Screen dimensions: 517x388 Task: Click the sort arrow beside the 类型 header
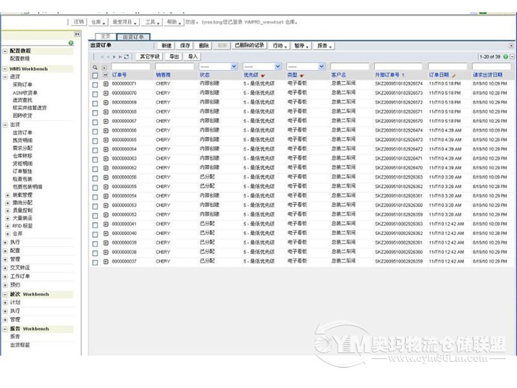point(302,76)
